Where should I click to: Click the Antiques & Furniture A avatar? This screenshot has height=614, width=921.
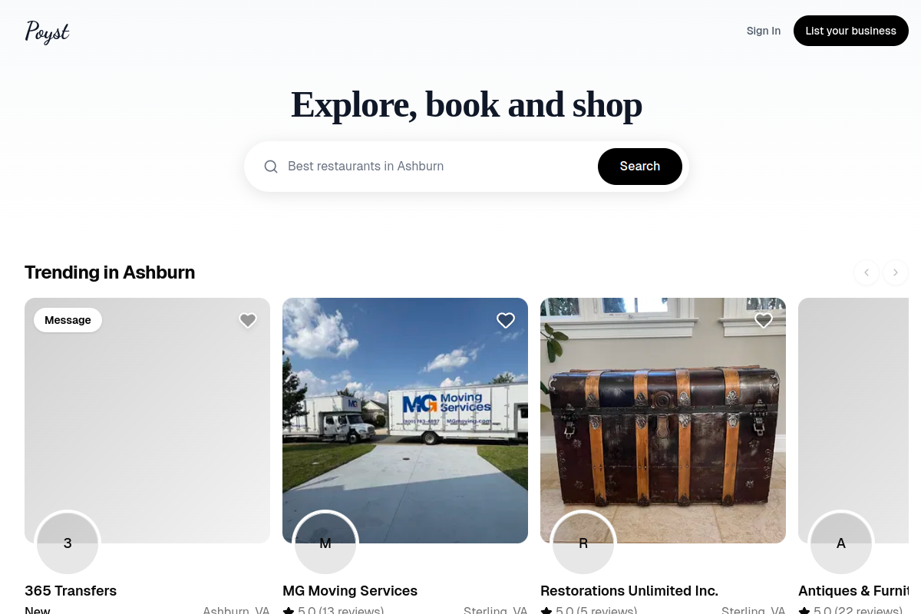tap(841, 543)
